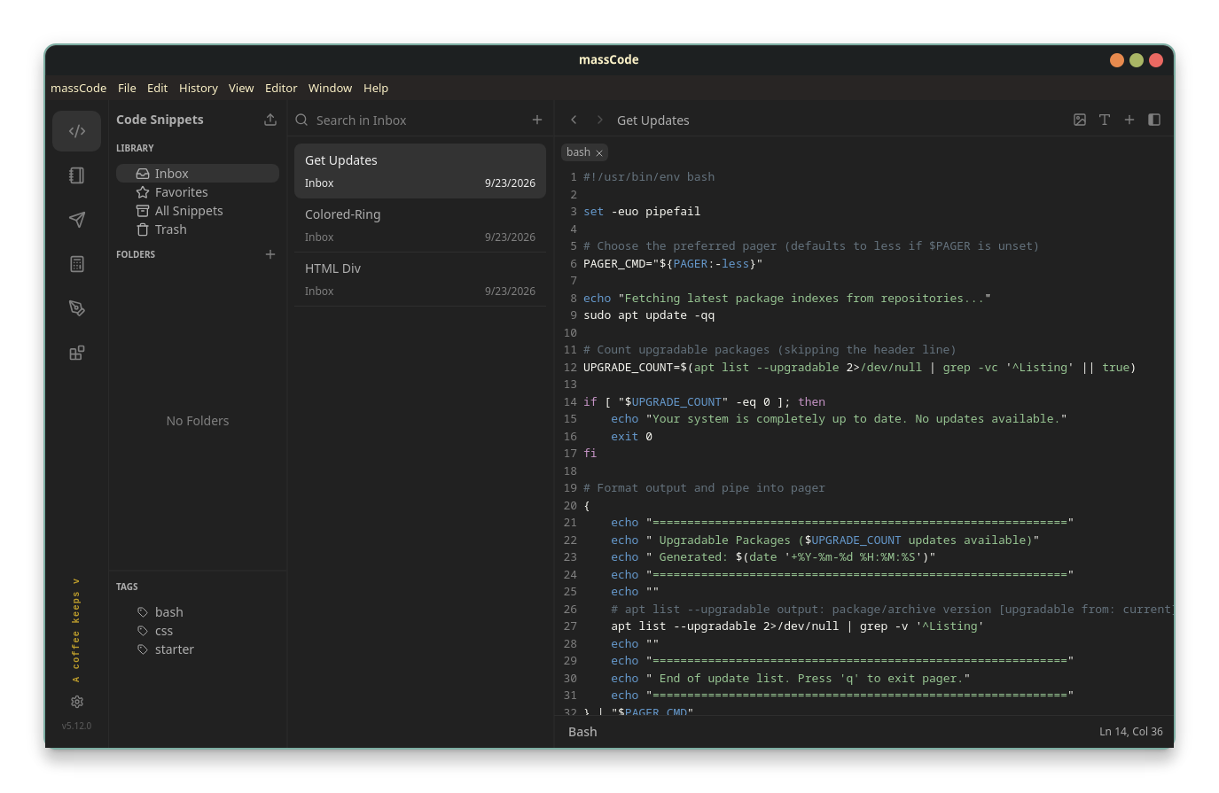Click the search magnifier icon
Screen dimensions: 1219x793
(302, 120)
